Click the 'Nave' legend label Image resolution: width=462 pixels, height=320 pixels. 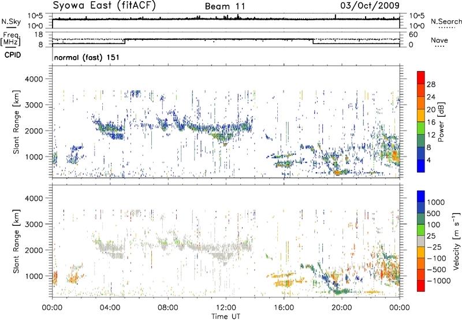click(x=439, y=40)
